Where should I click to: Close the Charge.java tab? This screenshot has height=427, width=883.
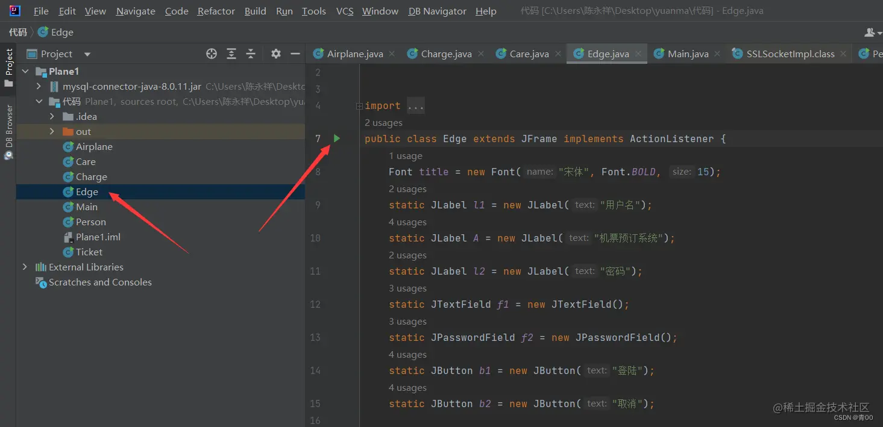[481, 54]
